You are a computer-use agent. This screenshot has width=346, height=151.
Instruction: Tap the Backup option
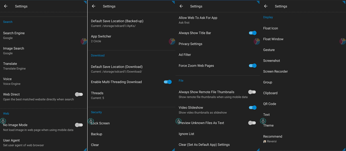click(x=96, y=134)
